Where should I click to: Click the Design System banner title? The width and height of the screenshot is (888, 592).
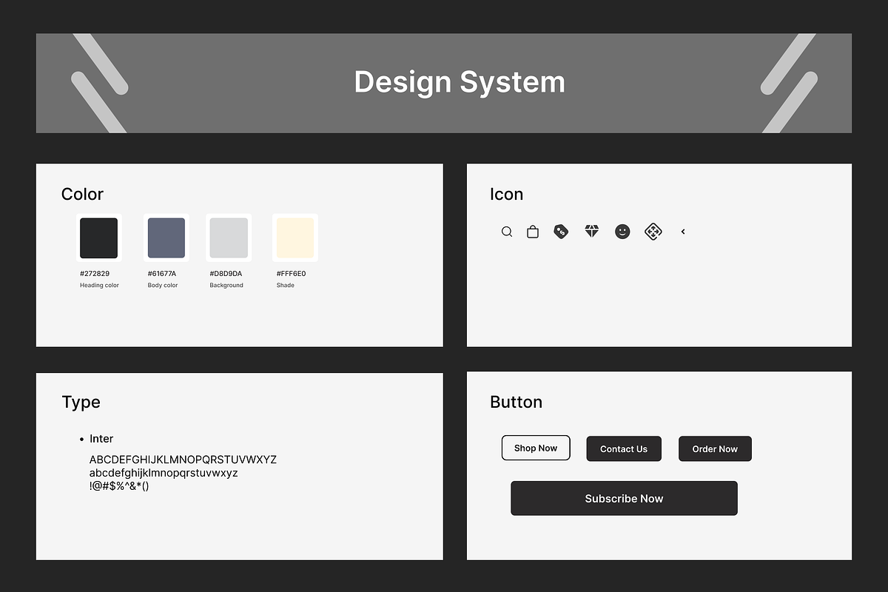tap(459, 82)
